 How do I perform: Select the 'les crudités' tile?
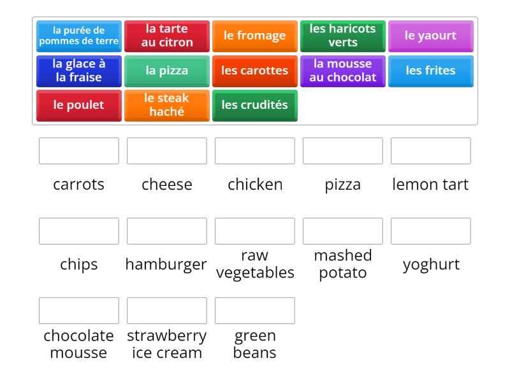point(255,105)
